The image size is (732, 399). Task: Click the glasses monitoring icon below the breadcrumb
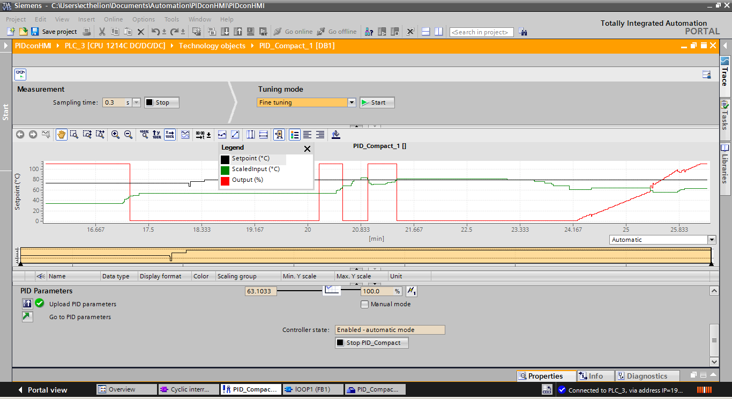[x=20, y=74]
